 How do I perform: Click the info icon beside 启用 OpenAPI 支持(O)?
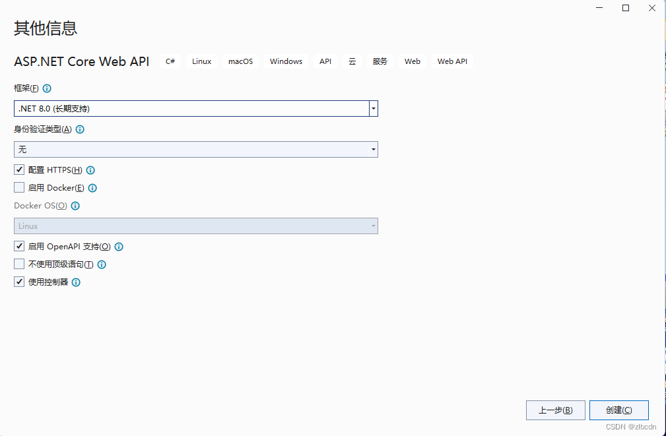tap(119, 247)
